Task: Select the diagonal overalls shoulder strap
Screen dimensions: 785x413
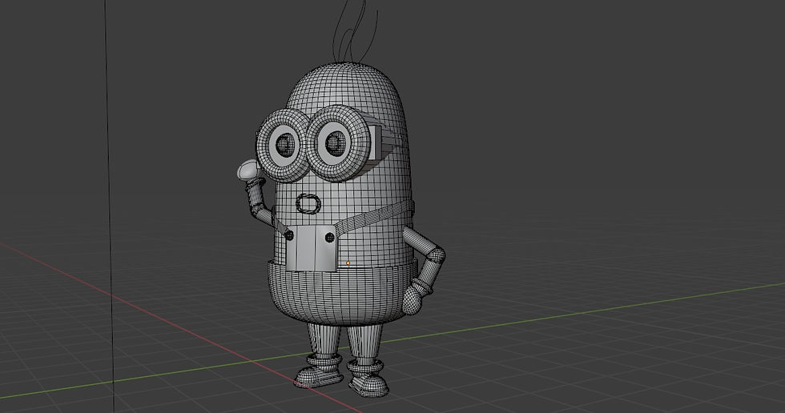Action: pos(375,218)
